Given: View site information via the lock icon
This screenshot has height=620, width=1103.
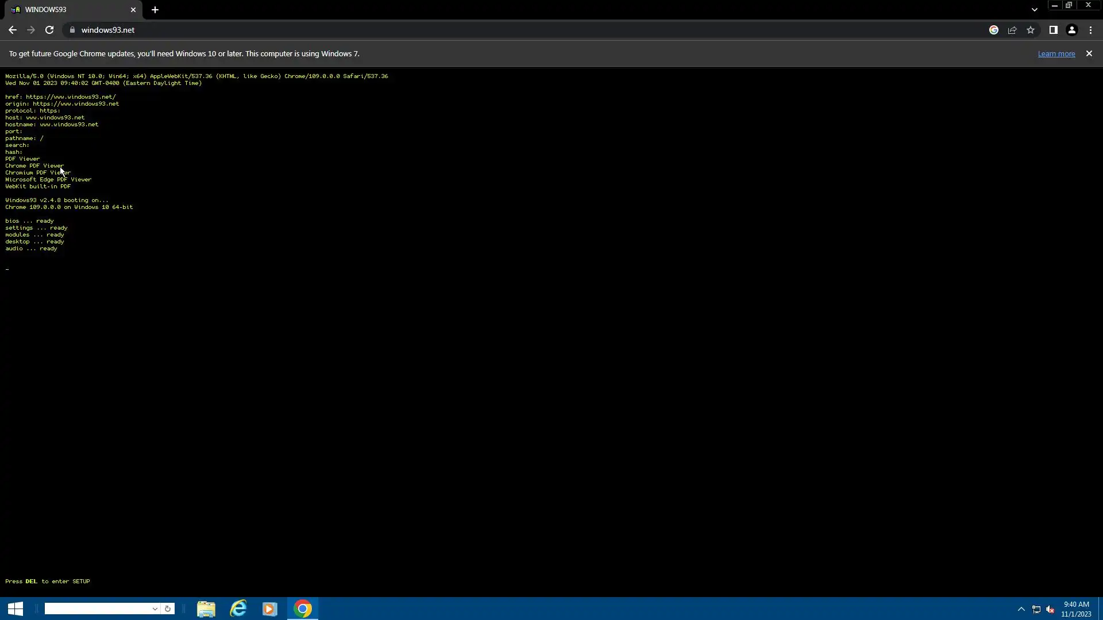Looking at the screenshot, I should click(72, 30).
